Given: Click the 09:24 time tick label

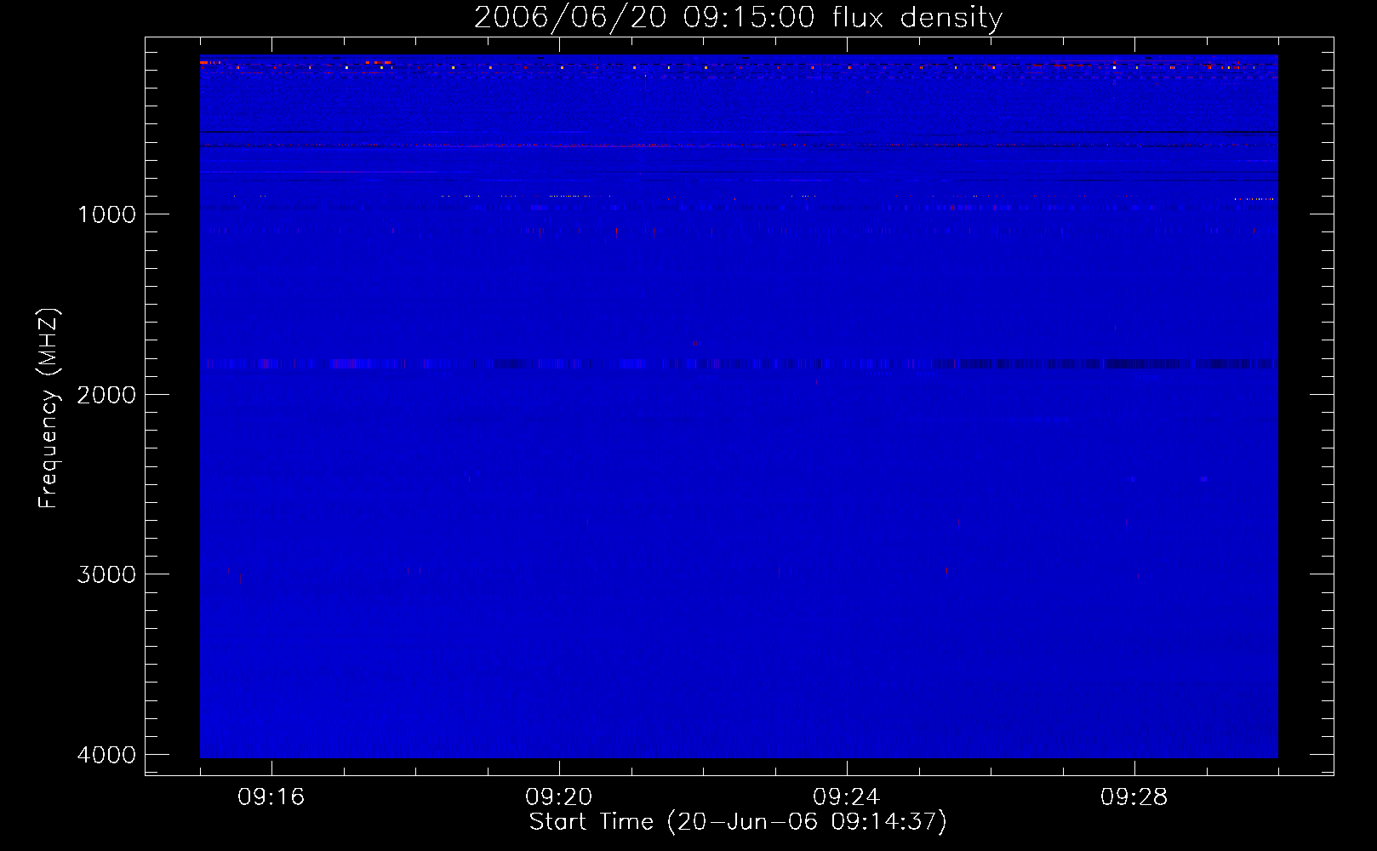Looking at the screenshot, I should click(x=847, y=797).
